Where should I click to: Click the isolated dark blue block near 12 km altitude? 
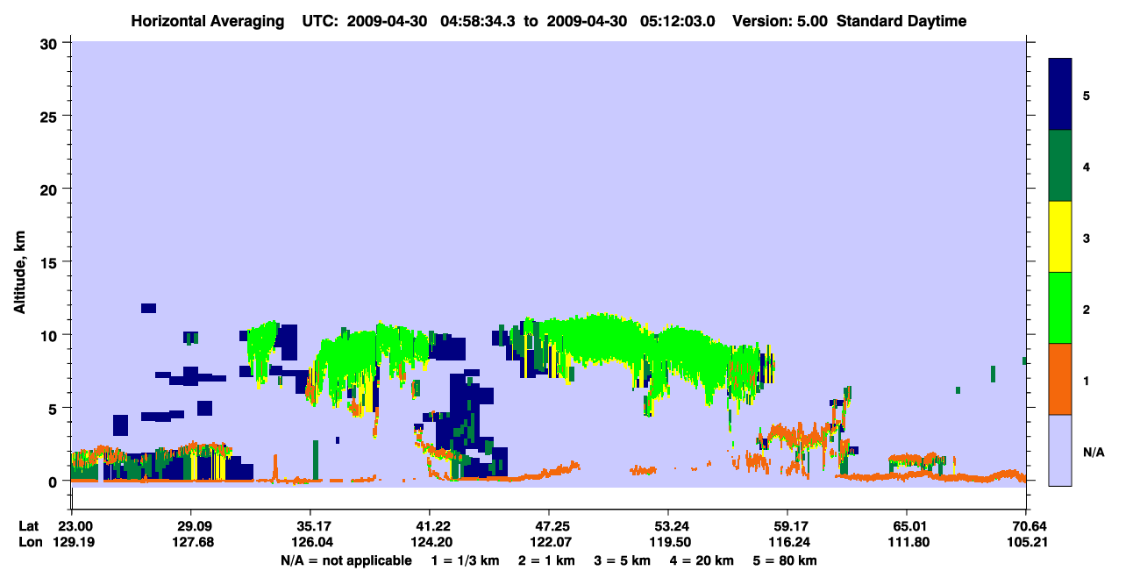point(148,308)
